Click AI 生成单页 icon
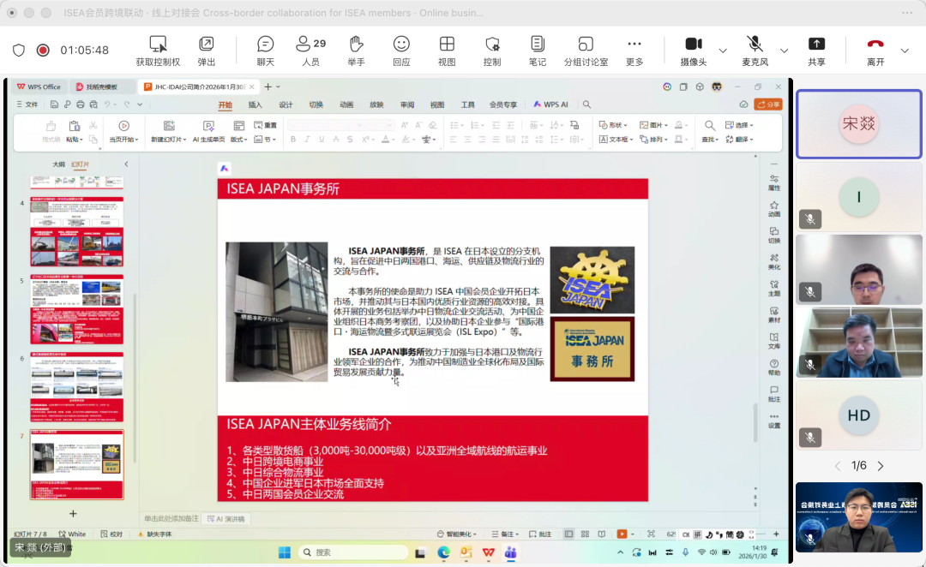Image resolution: width=926 pixels, height=567 pixels. point(208,126)
